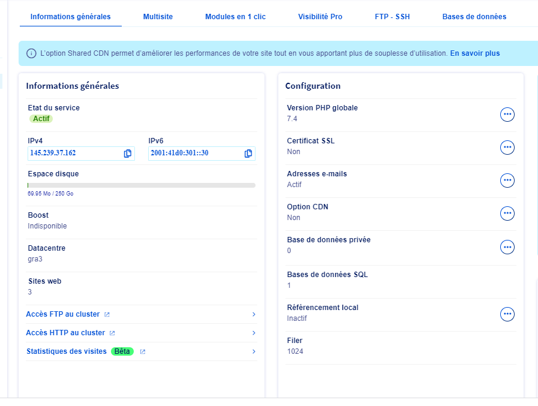Expand Accès FTP au cluster chevron

click(x=254, y=314)
